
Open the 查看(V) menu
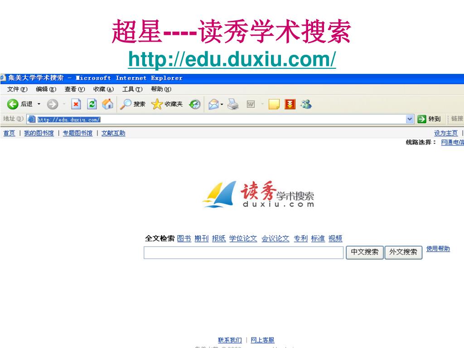[x=75, y=89]
